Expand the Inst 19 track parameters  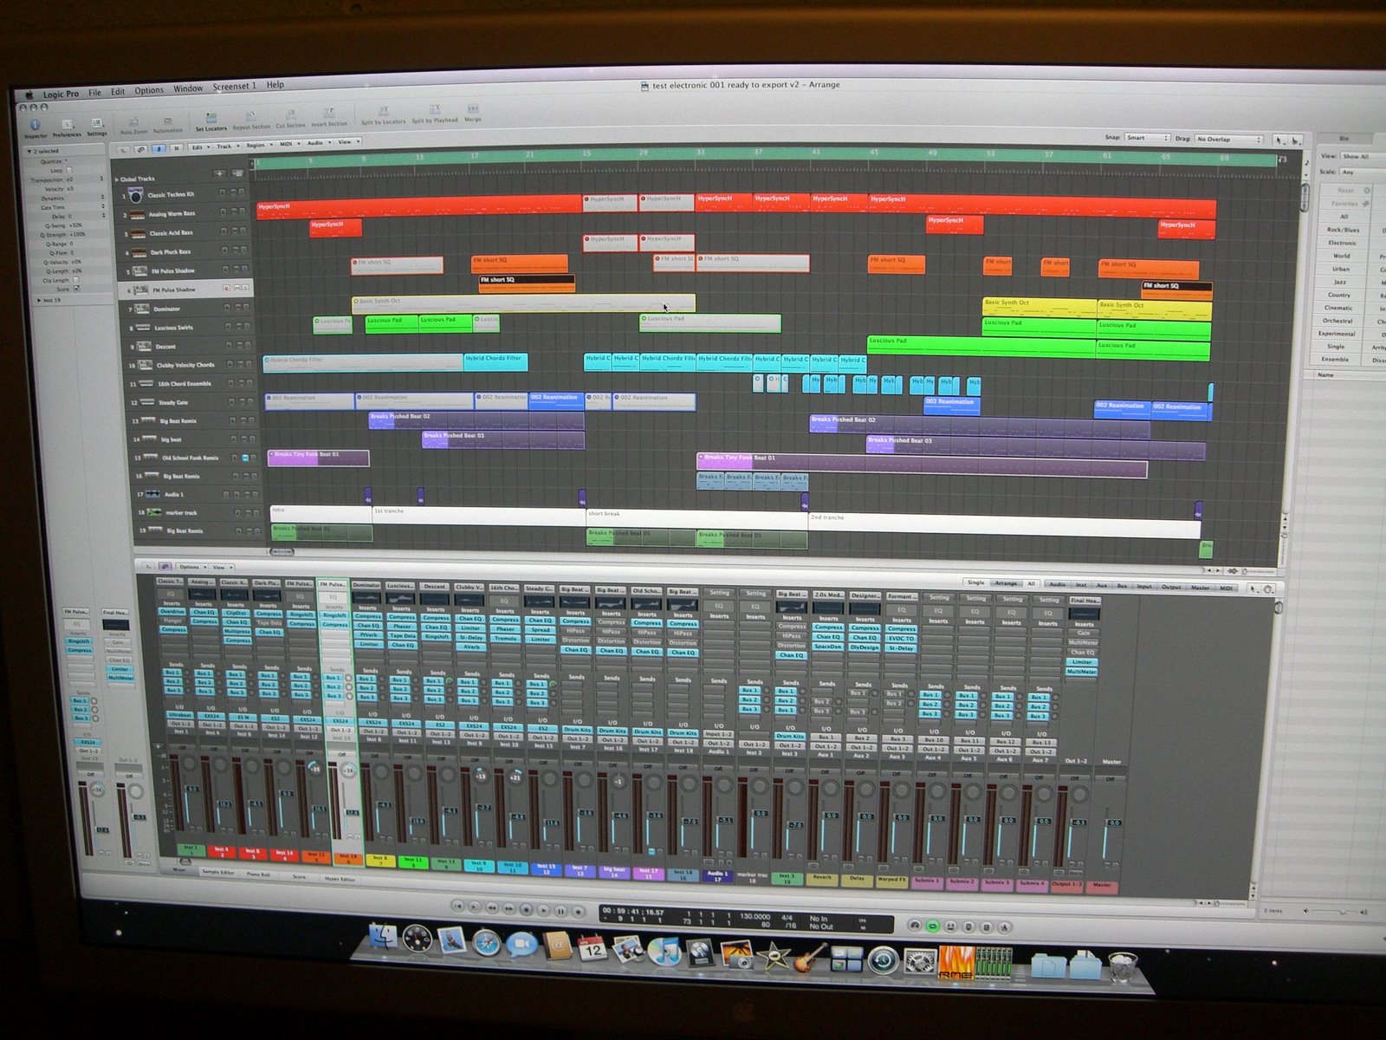coord(38,300)
